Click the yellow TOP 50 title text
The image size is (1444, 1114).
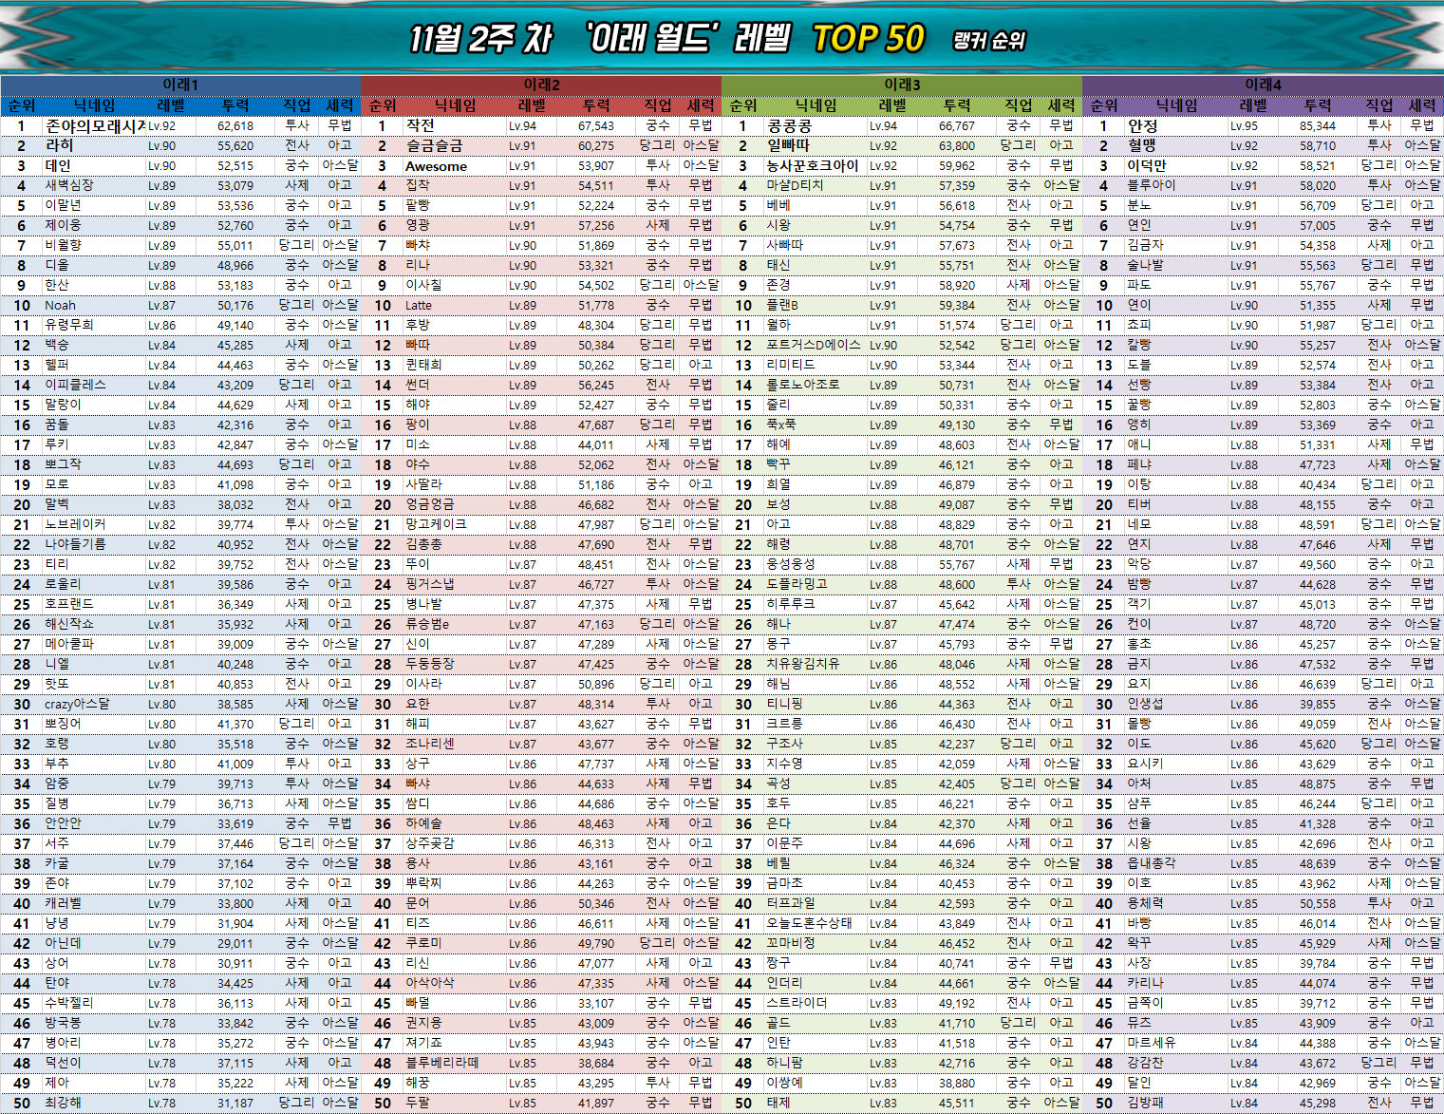(x=868, y=39)
